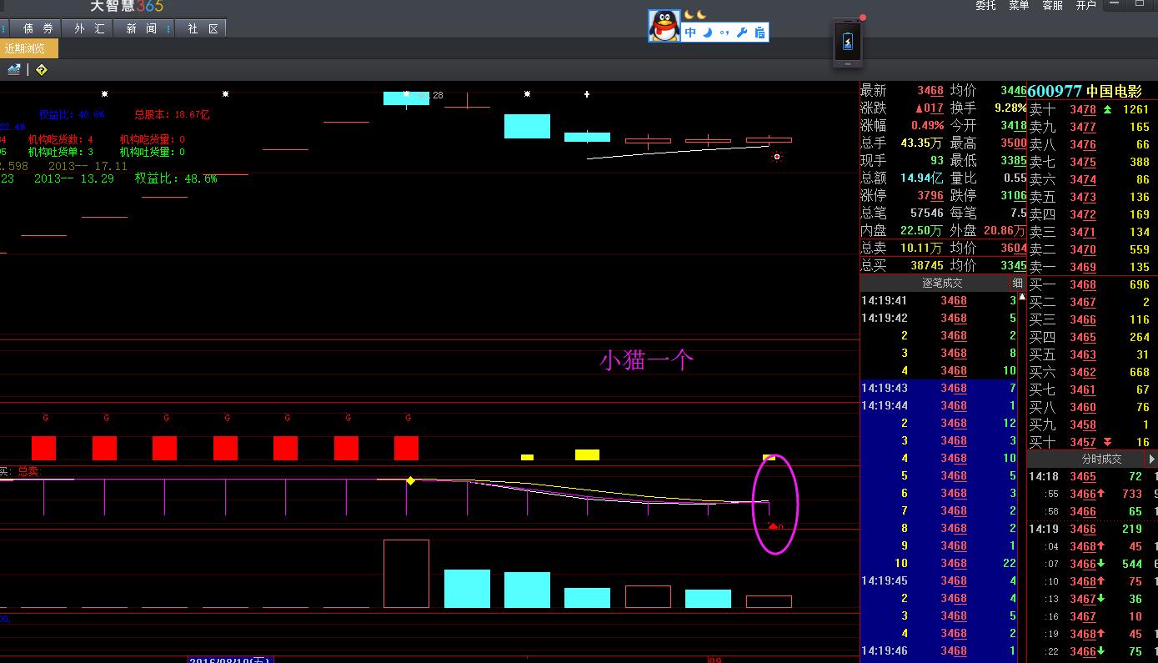This screenshot has width=1158, height=663.
Task: Click the red down arrows on 买十 row
Action: click(1107, 442)
